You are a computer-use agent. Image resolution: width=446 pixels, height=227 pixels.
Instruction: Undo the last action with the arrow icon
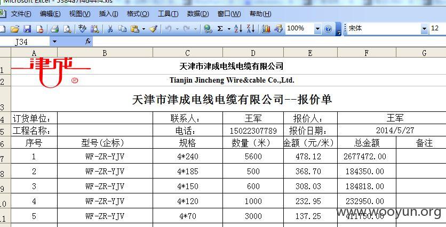[x=169, y=29]
